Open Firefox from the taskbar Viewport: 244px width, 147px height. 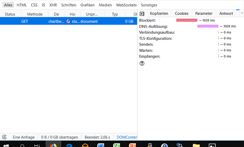[x=52, y=145]
